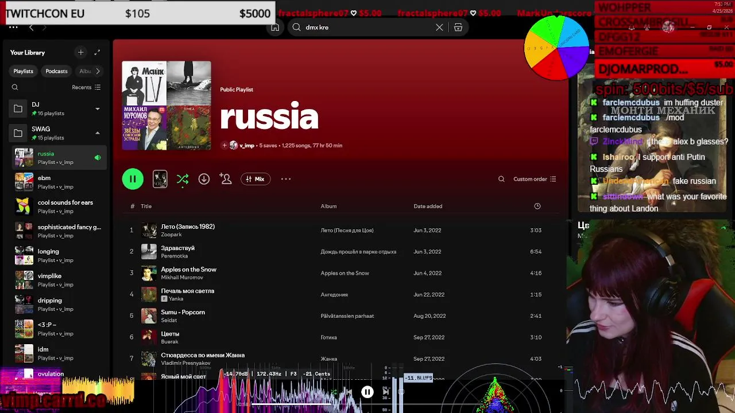Pause playback with the green button
This screenshot has width=735, height=413.
click(x=133, y=179)
